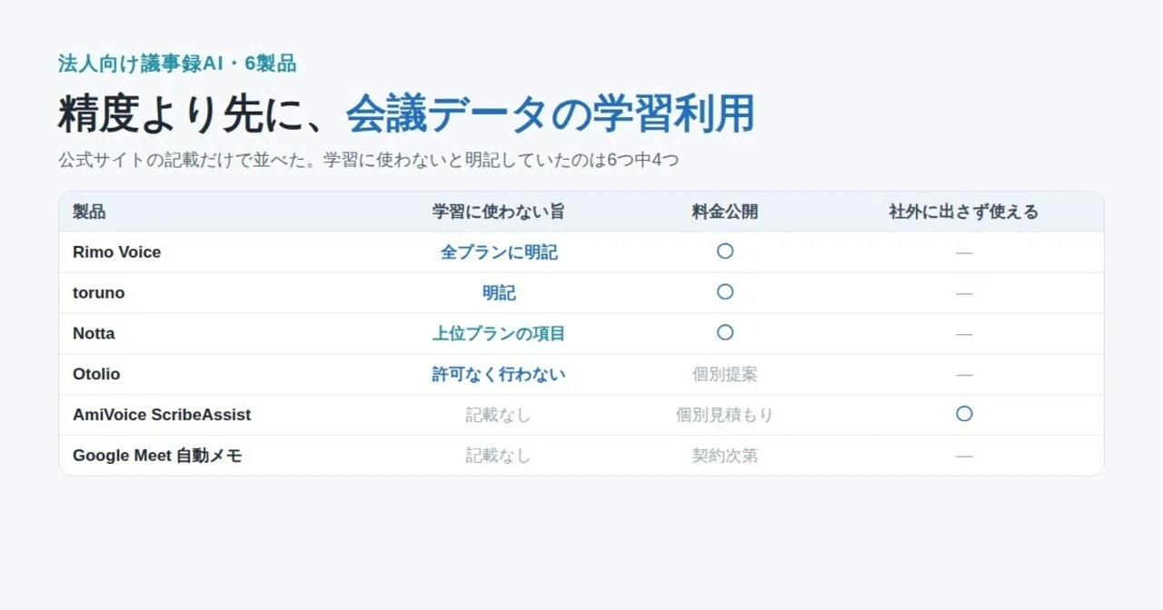
Task: Select the 製品 column header
Action: [89, 212]
